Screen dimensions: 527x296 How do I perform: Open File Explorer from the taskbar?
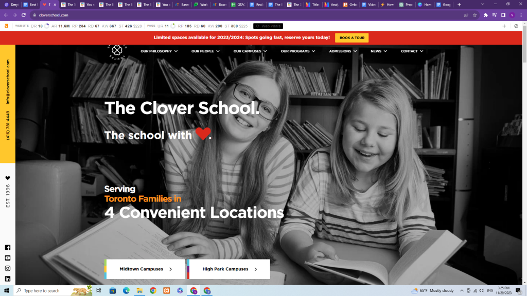(x=139, y=291)
